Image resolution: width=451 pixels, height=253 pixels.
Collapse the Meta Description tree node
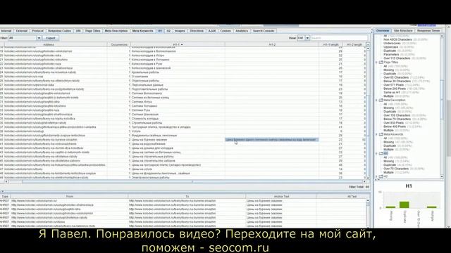click(376, 100)
